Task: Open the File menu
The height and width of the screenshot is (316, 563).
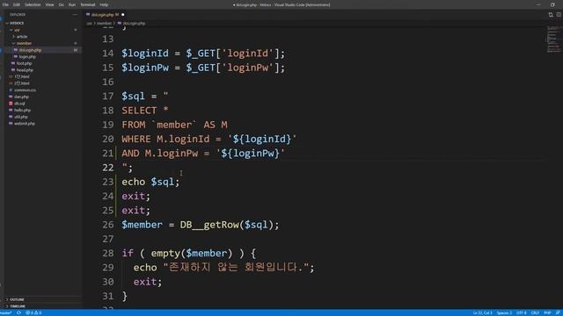Action: pos(5,4)
